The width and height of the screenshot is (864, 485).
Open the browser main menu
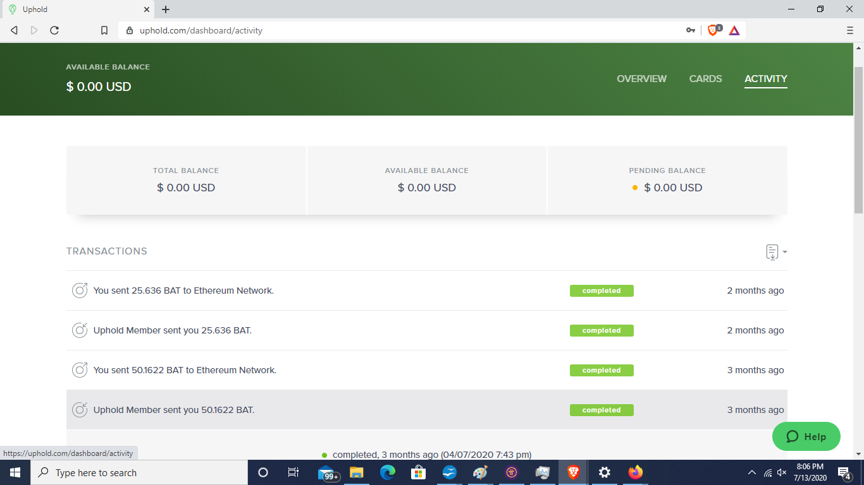click(850, 30)
